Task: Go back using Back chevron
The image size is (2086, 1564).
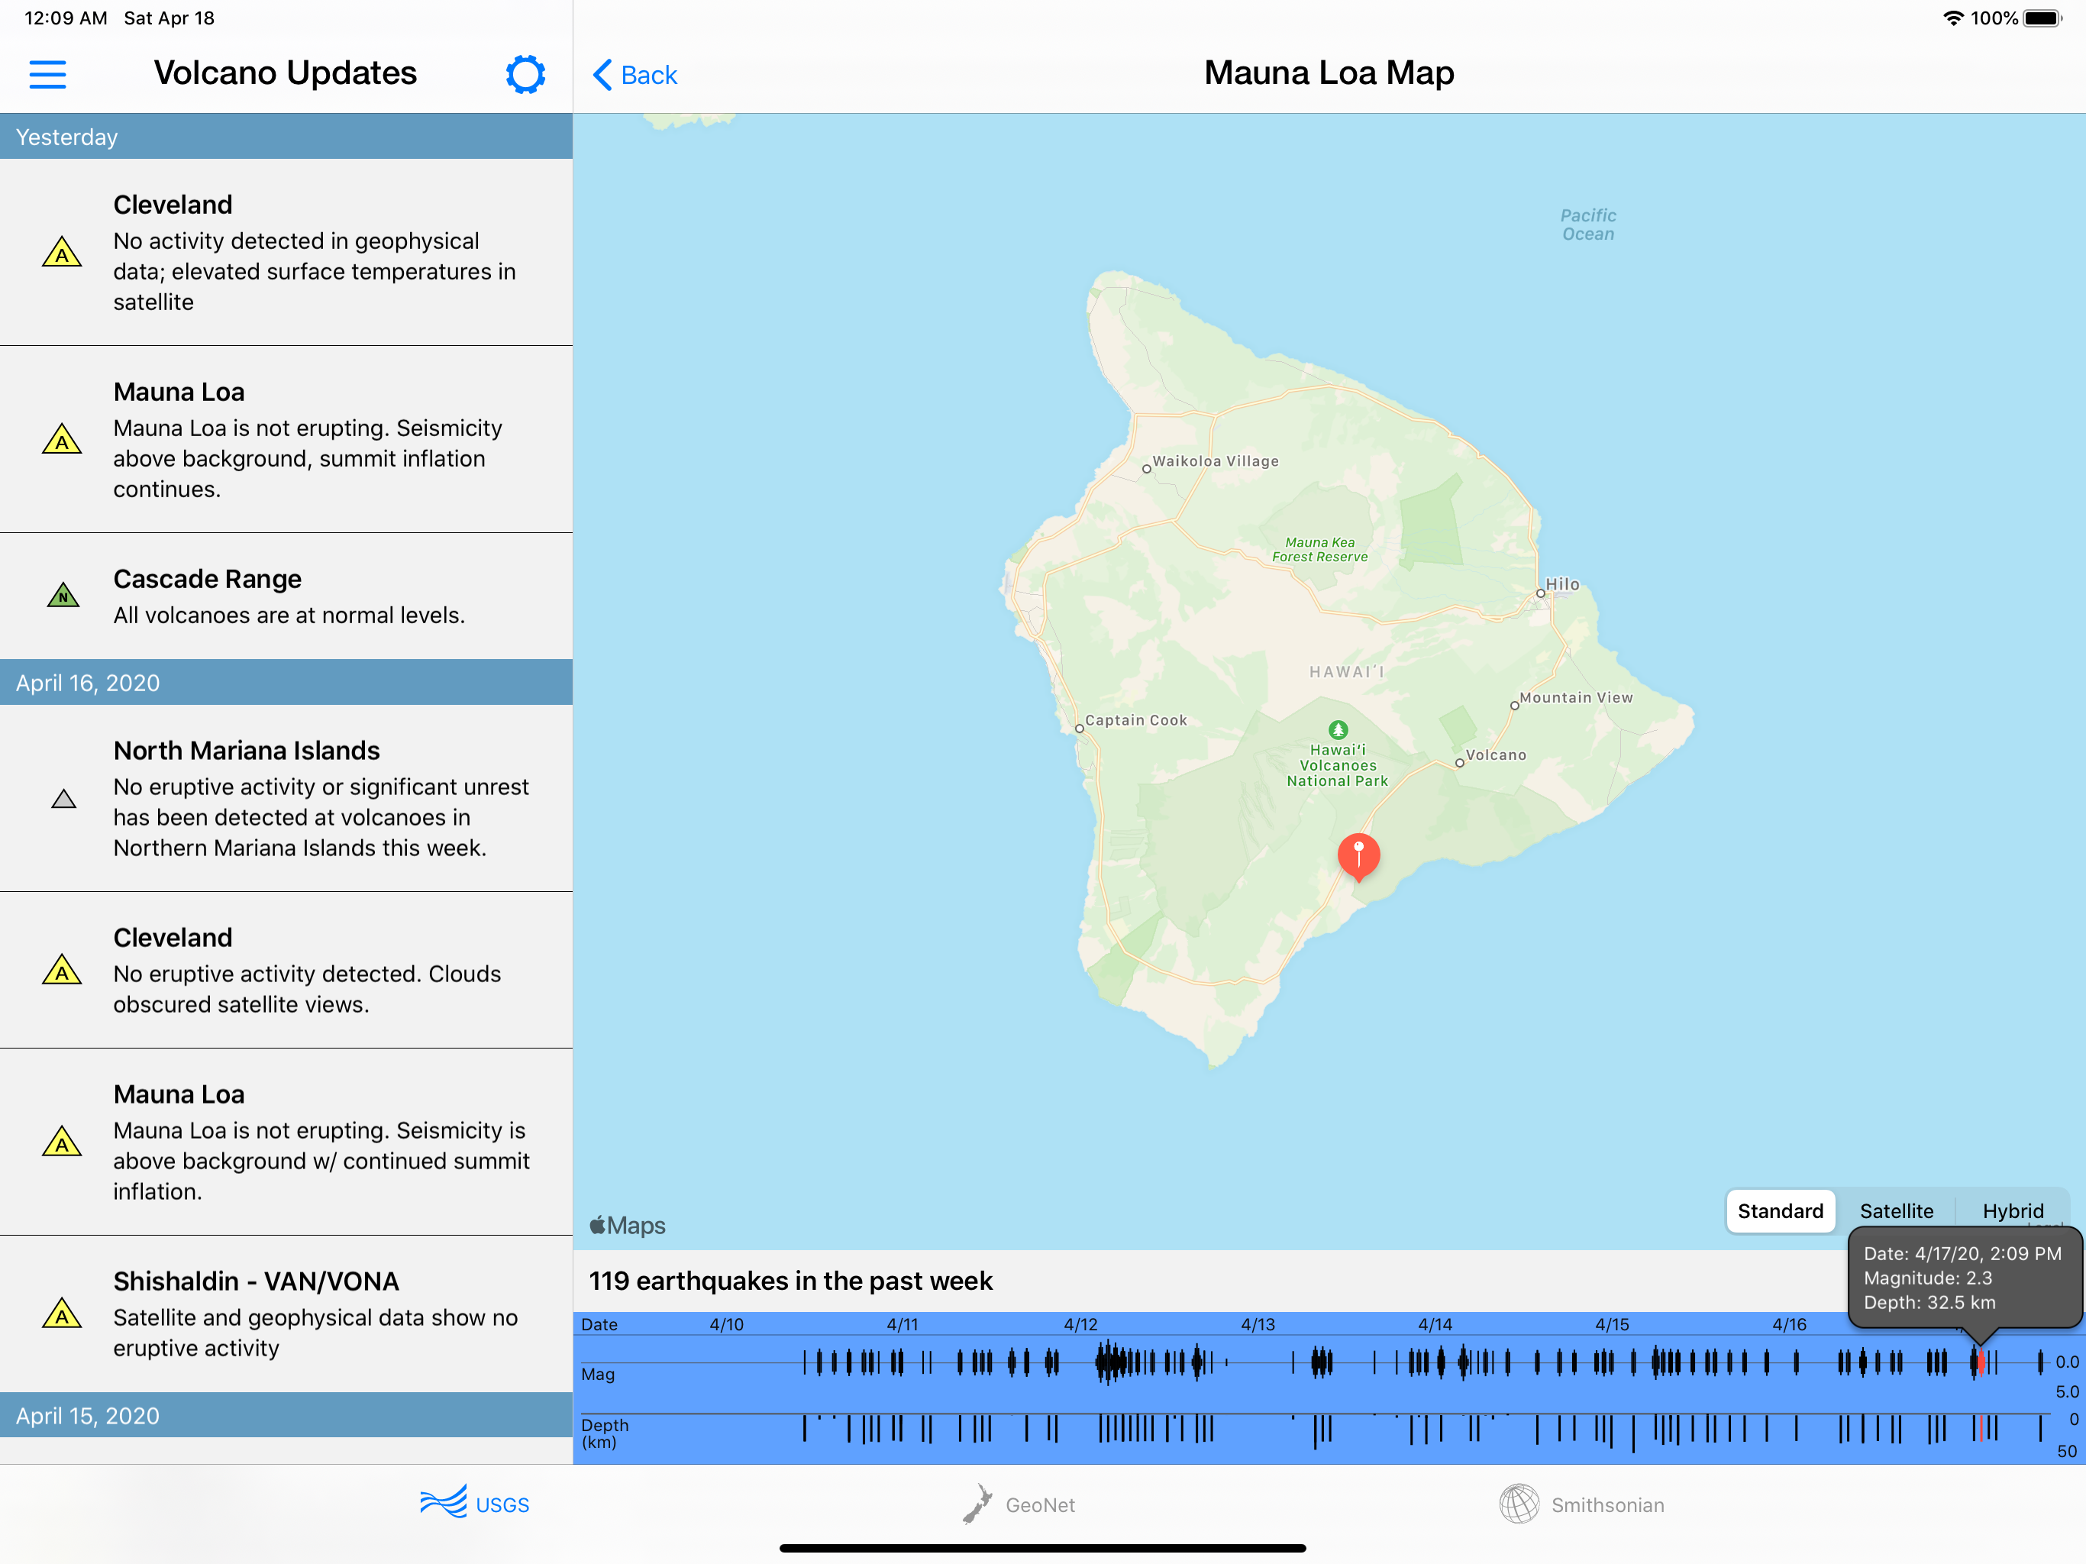Action: [635, 76]
